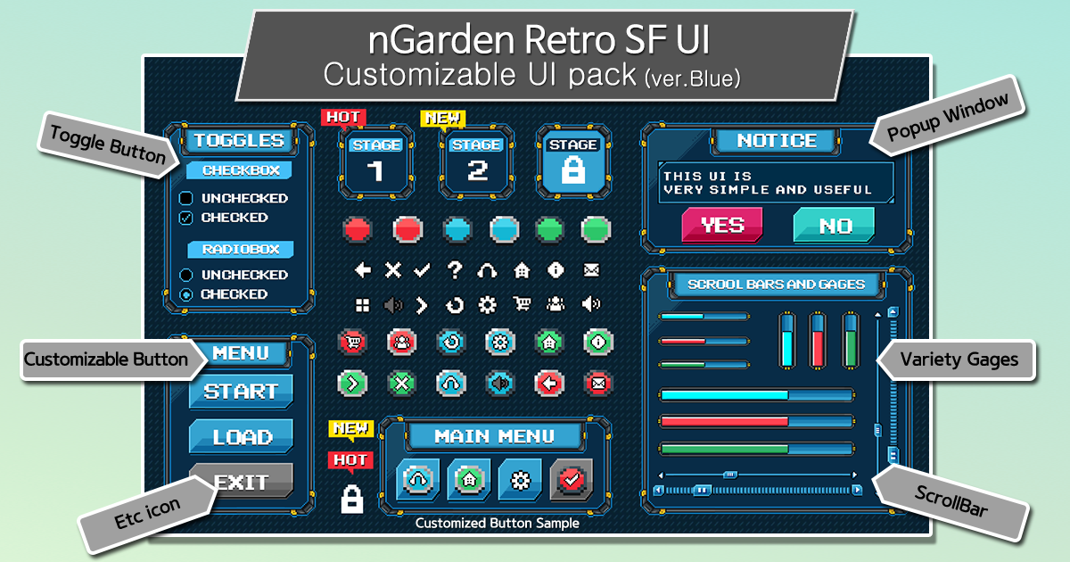Click the locked Stage button
Image resolution: width=1070 pixels, height=562 pixels.
(x=573, y=161)
